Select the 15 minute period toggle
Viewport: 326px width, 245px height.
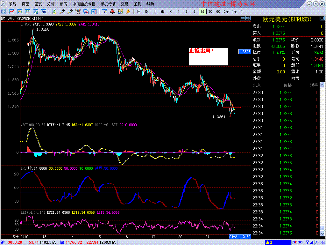click(202, 11)
